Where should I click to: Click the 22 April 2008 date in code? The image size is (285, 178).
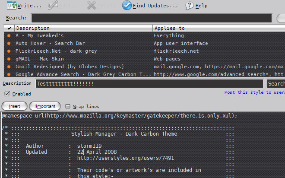97,152
